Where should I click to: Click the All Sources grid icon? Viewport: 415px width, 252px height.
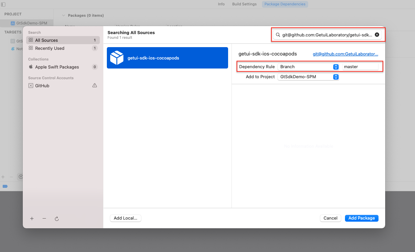(31, 40)
